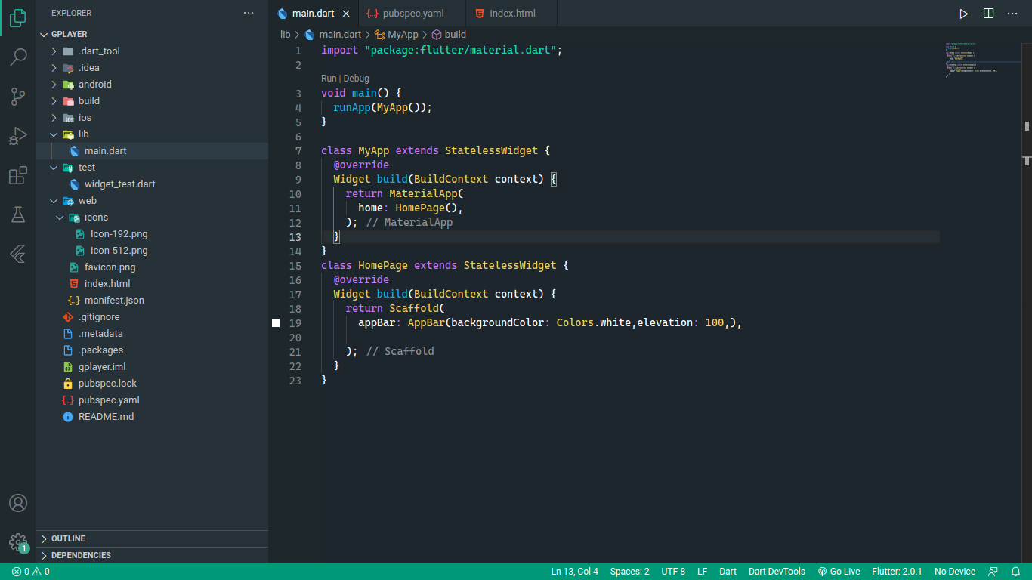Open main.dart in the file tree
Screen dimensions: 1032x580
152,151
